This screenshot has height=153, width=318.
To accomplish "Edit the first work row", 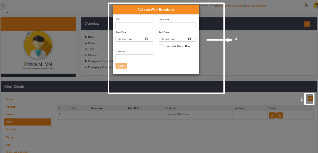I will pyautogui.click(x=272, y=116).
